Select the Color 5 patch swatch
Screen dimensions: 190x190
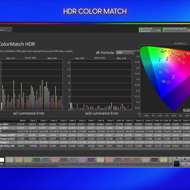click(46, 161)
